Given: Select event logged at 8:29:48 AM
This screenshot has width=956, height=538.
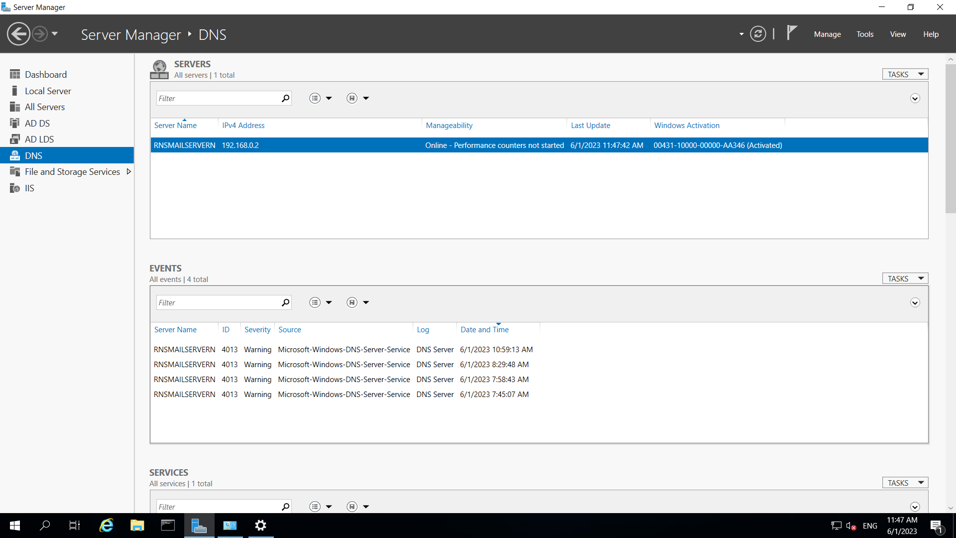Looking at the screenshot, I should coord(539,365).
